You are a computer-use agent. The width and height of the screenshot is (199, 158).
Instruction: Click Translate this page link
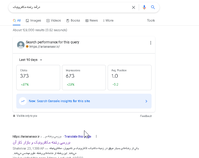[x=77, y=136]
